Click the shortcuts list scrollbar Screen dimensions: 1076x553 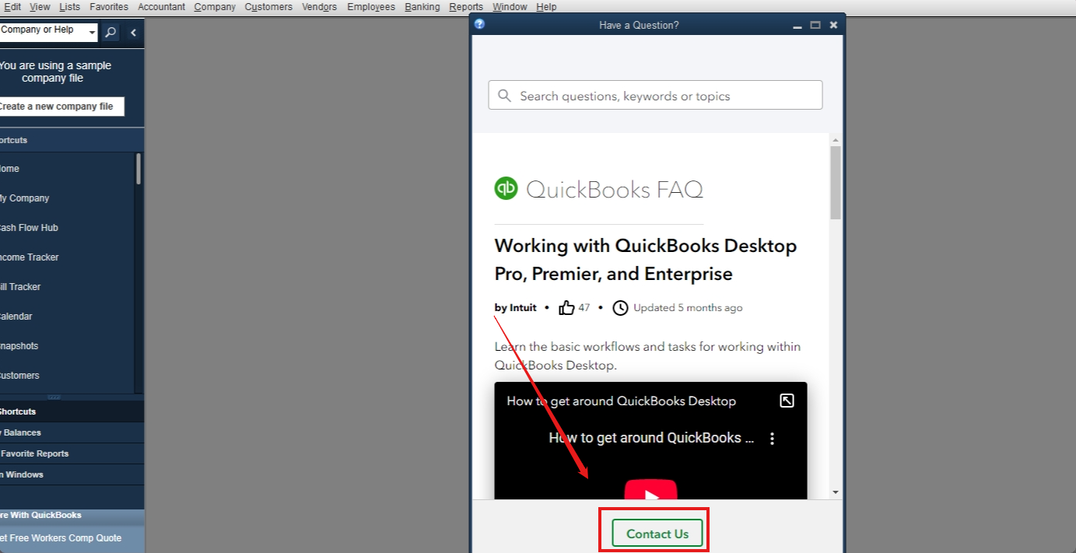(x=138, y=169)
